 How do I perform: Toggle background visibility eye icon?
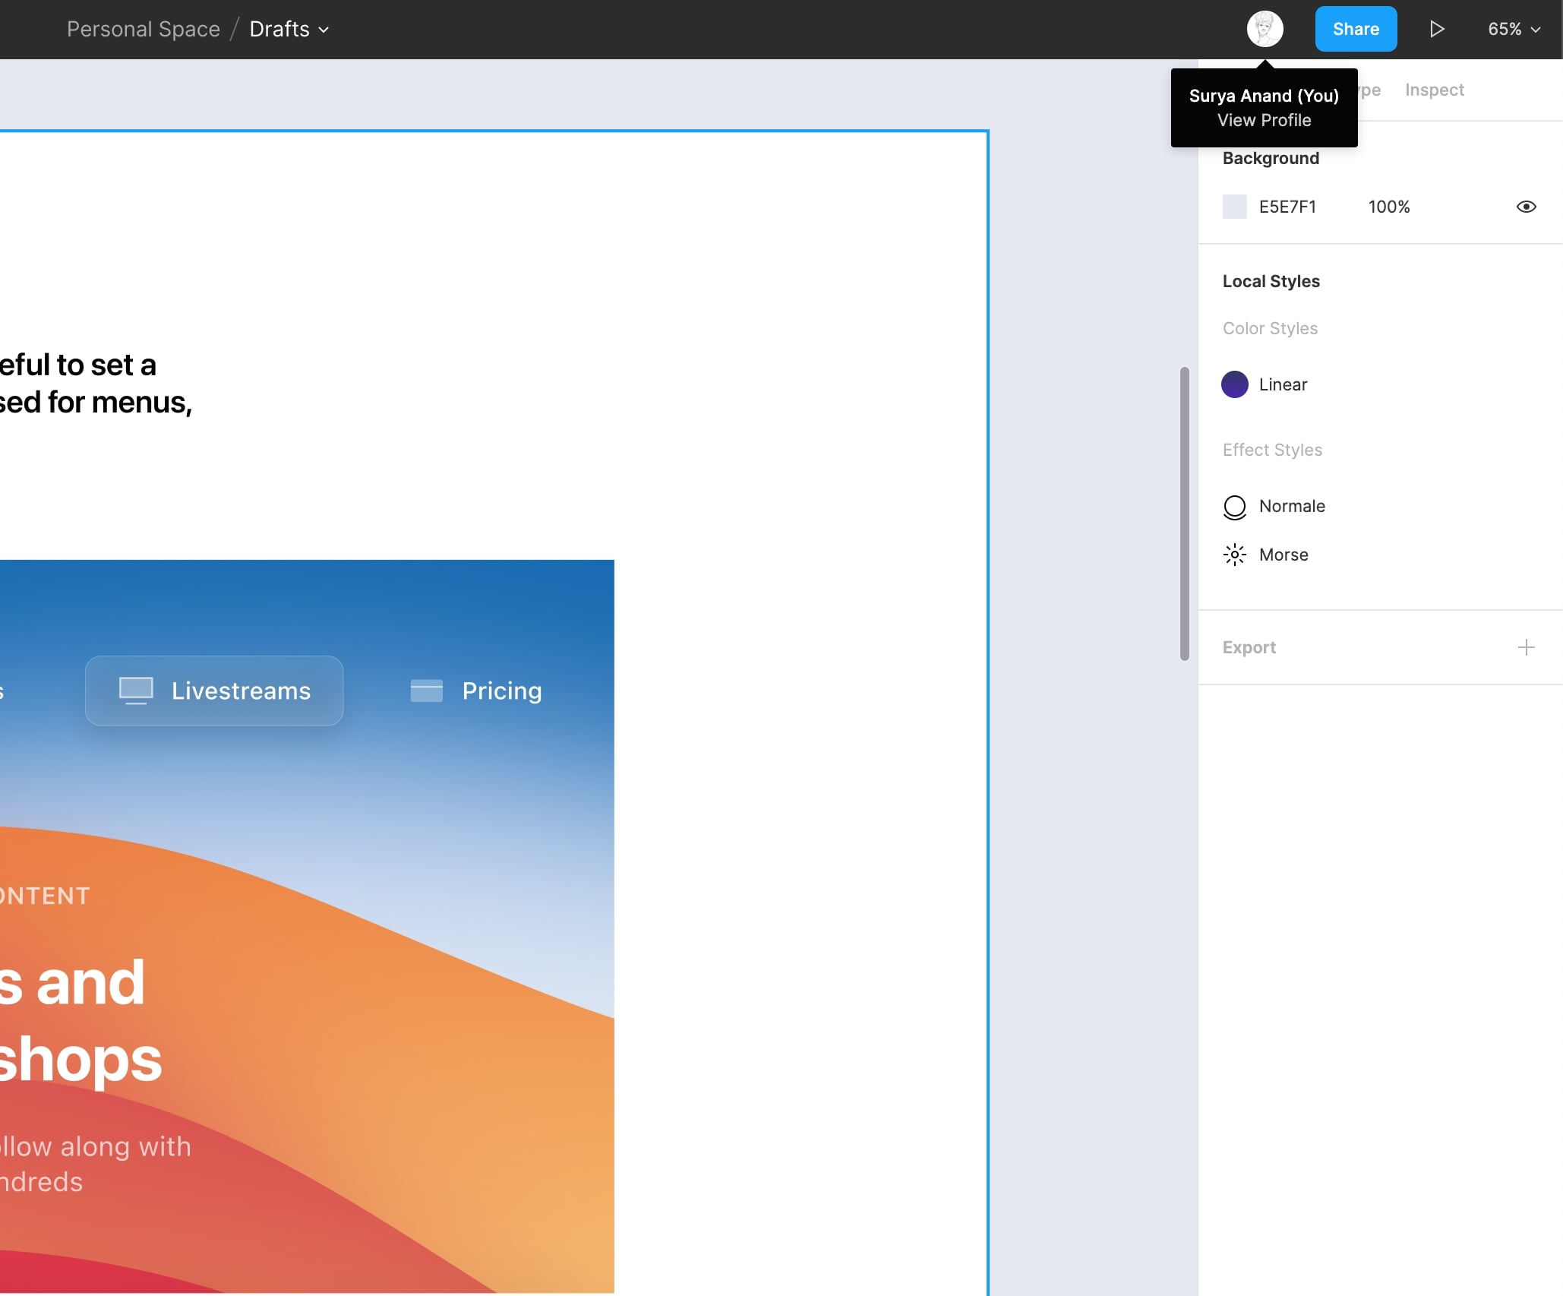click(x=1526, y=207)
